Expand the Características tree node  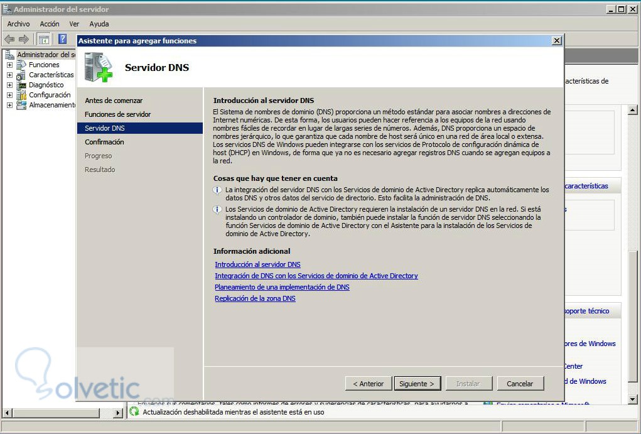[x=9, y=75]
